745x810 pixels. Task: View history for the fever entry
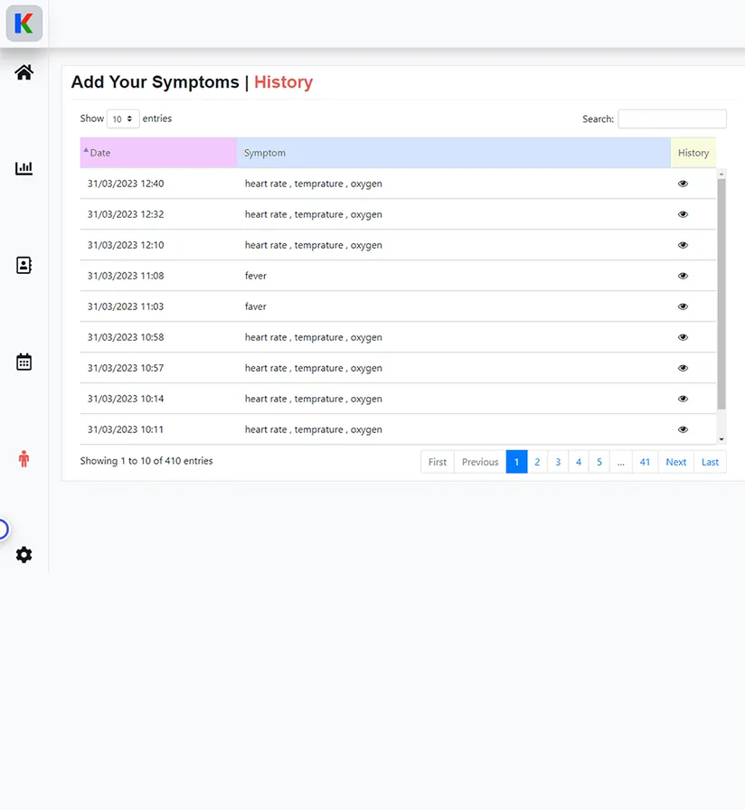click(683, 276)
